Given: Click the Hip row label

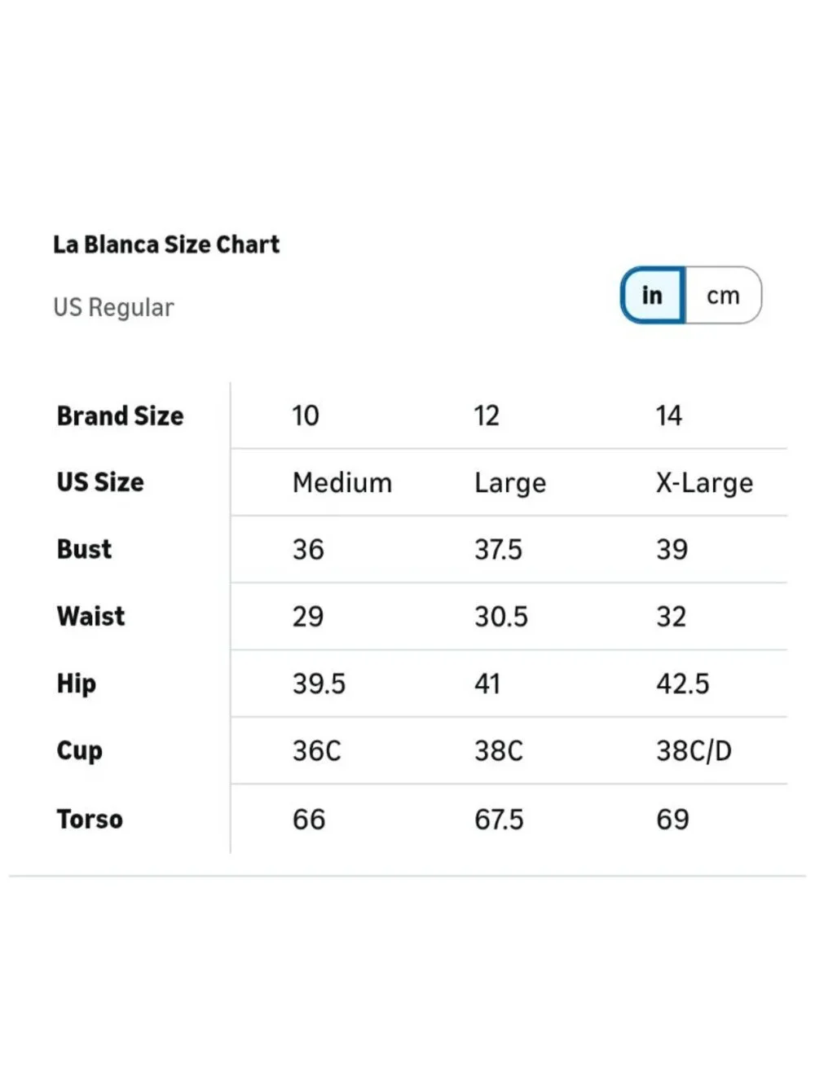Looking at the screenshot, I should pyautogui.click(x=77, y=684).
